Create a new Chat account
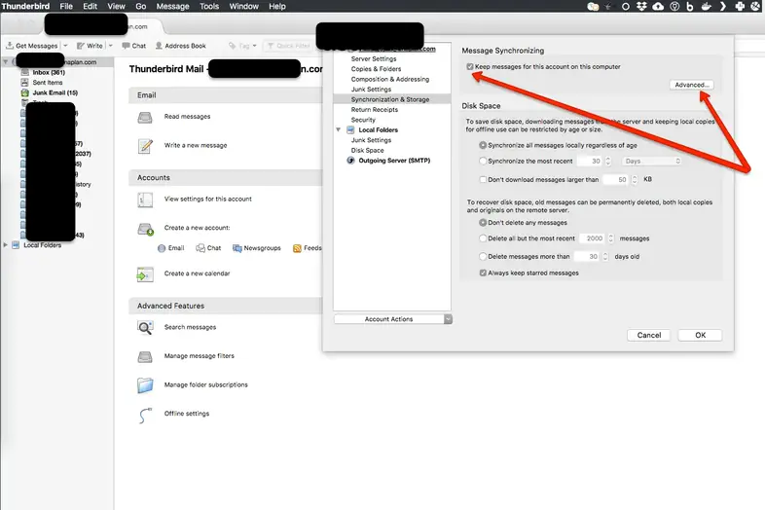 click(208, 248)
